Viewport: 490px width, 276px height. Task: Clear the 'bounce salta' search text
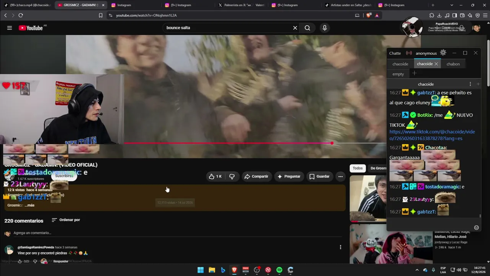click(x=295, y=28)
